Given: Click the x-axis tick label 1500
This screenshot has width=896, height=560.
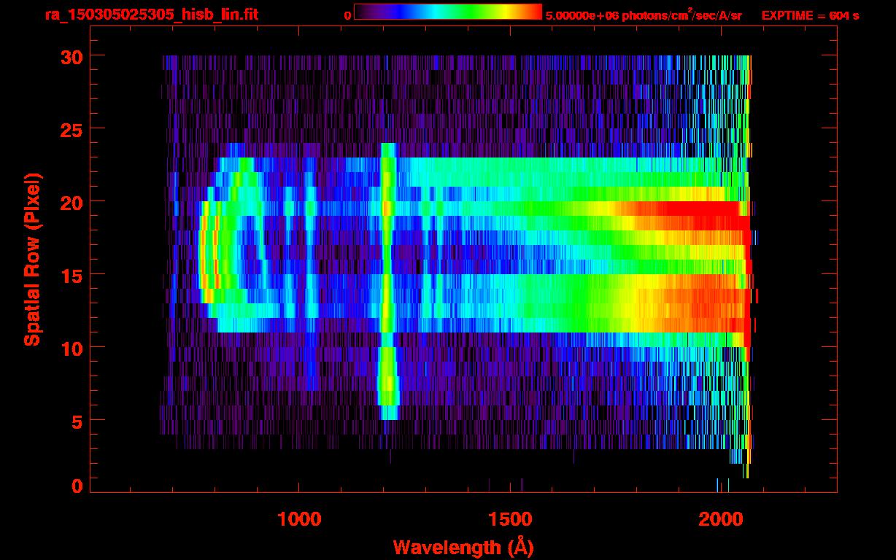Looking at the screenshot, I should coord(509,519).
